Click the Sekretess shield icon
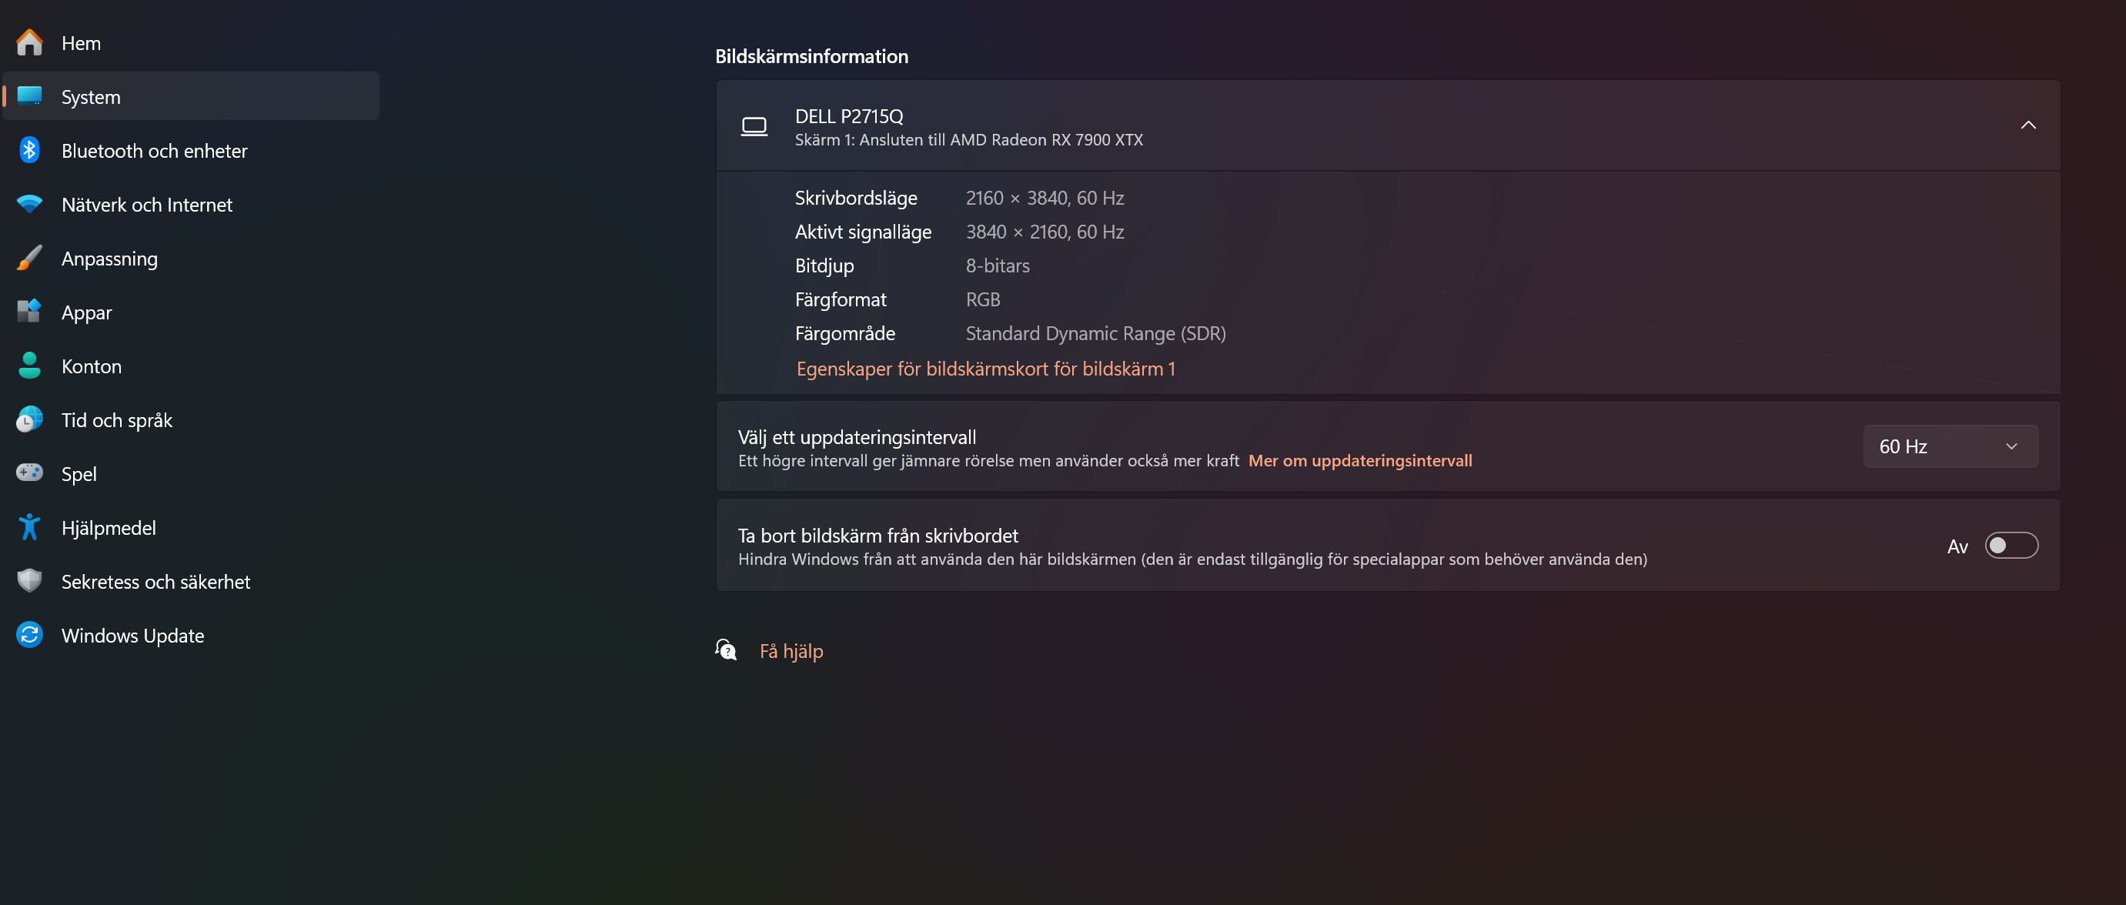Image resolution: width=2126 pixels, height=905 pixels. [30, 581]
